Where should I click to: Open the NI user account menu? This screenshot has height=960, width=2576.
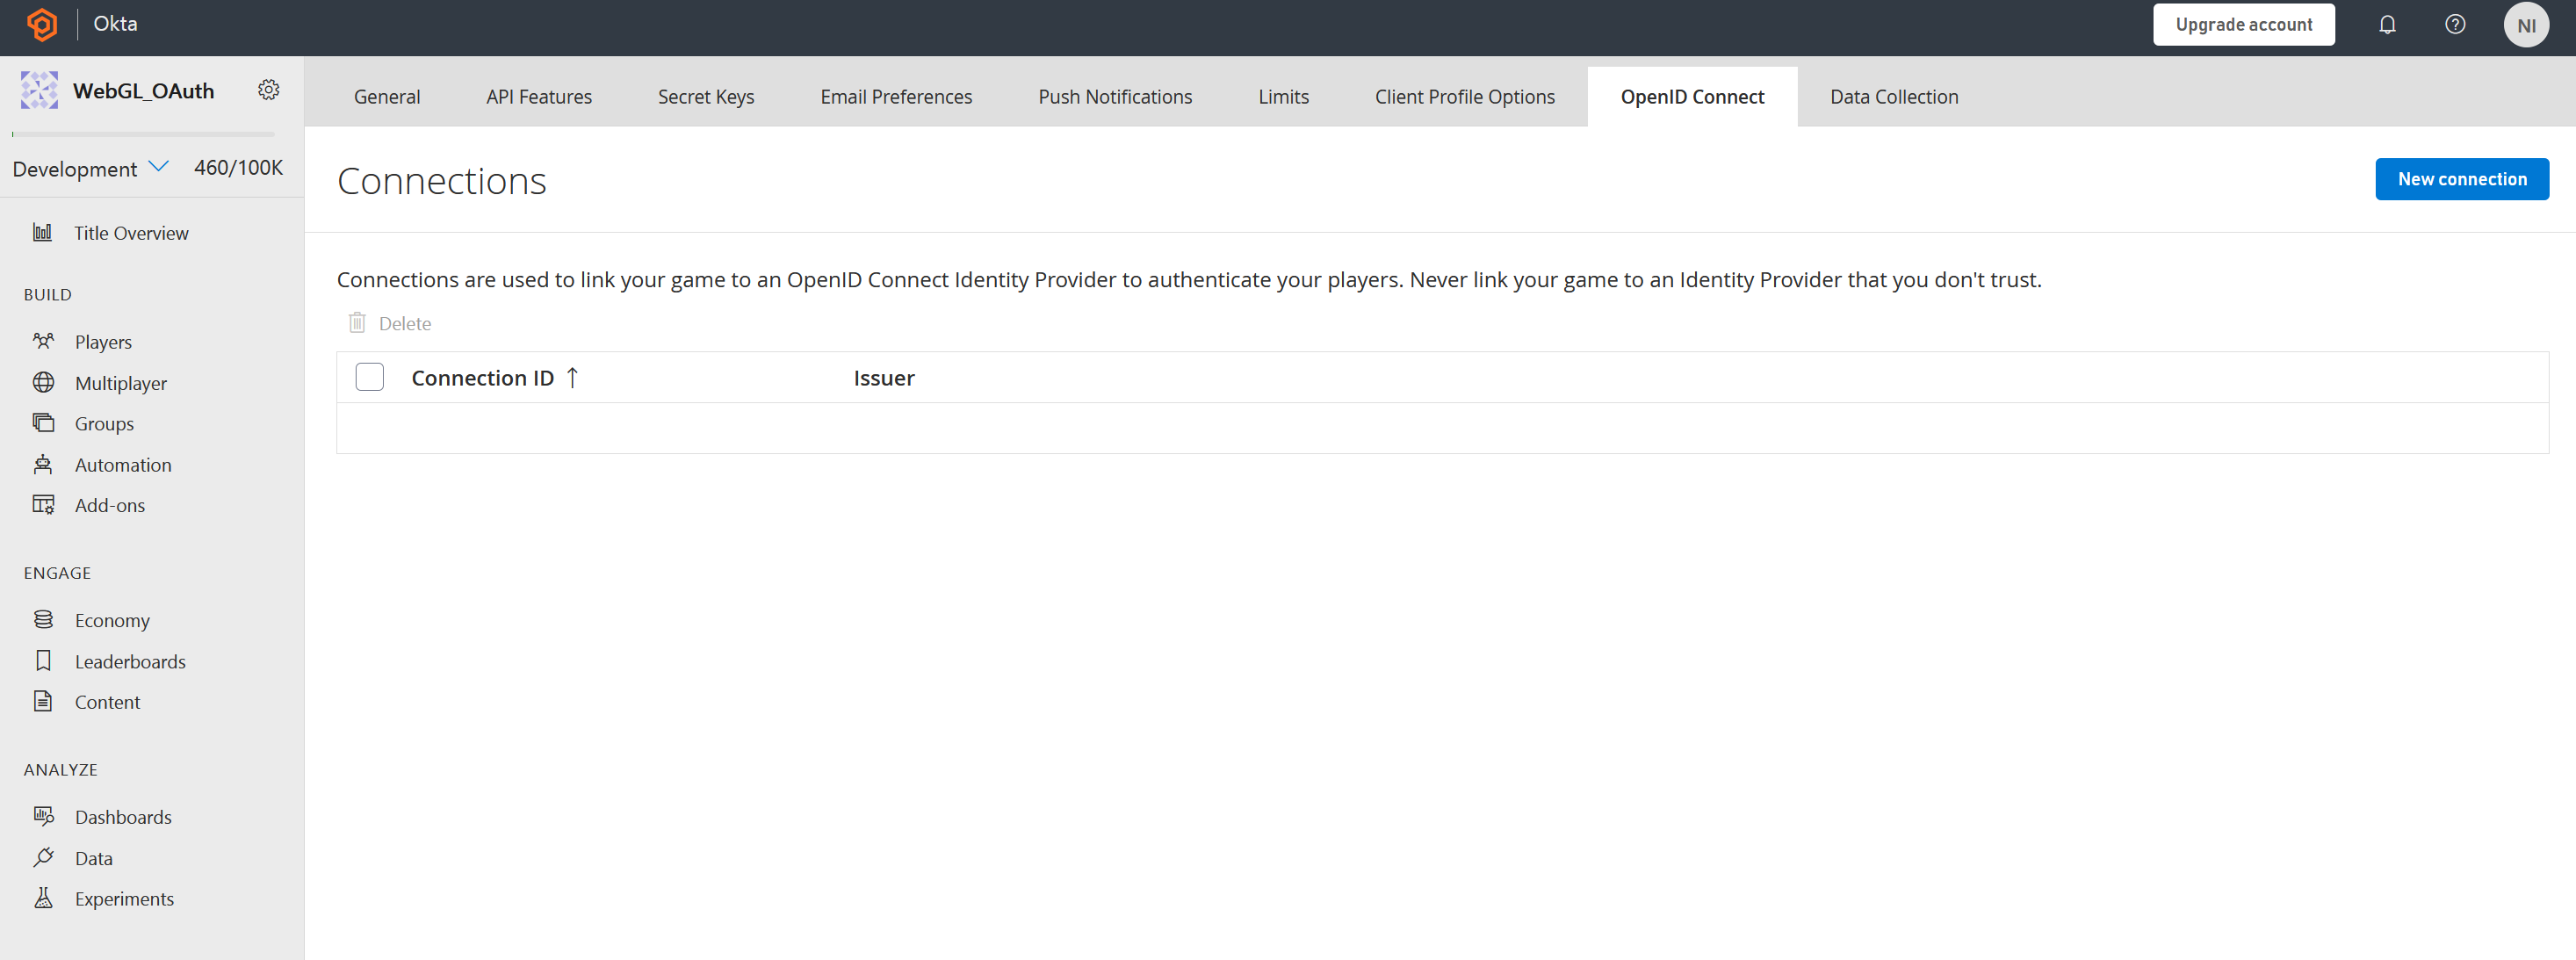point(2525,25)
